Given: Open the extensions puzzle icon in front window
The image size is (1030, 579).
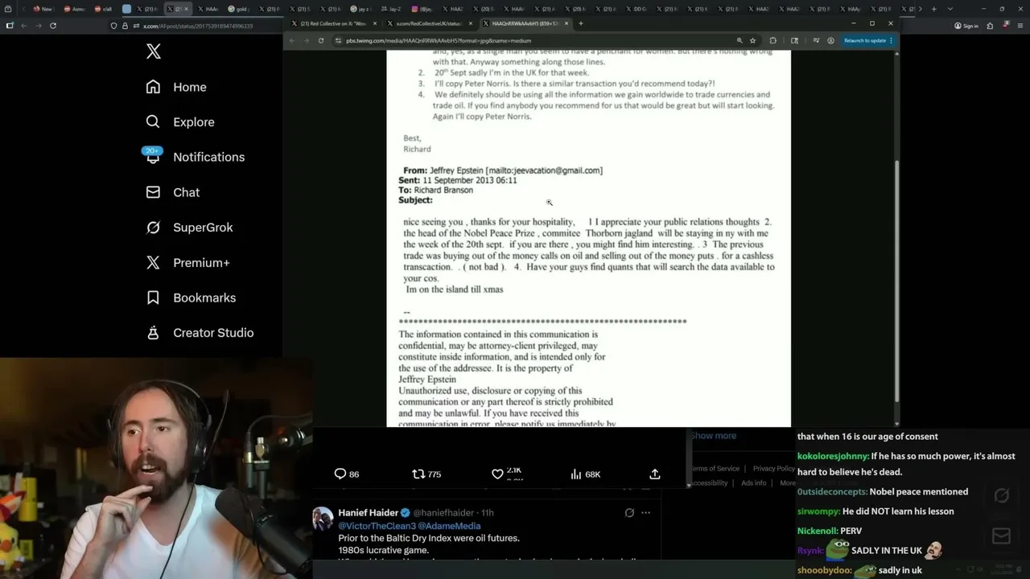Looking at the screenshot, I should 773,40.
